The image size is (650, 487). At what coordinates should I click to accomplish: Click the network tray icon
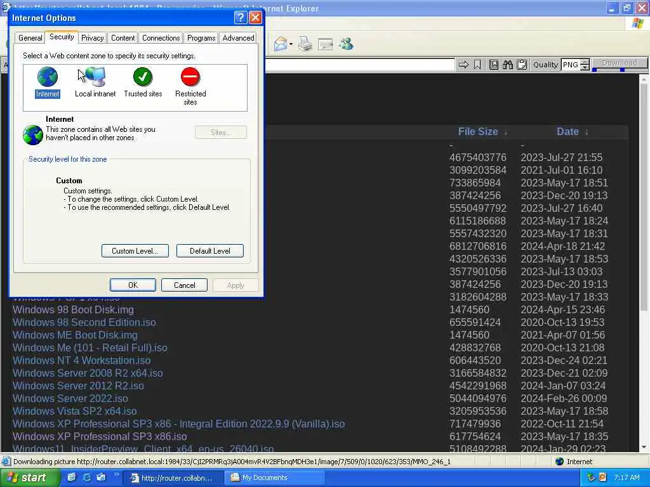coord(591,477)
